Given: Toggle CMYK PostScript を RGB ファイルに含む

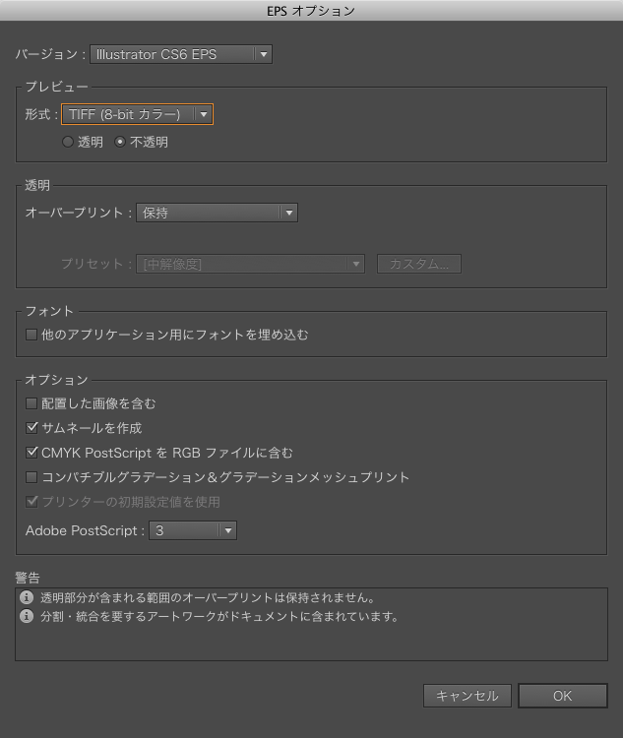Looking at the screenshot, I should point(31,453).
